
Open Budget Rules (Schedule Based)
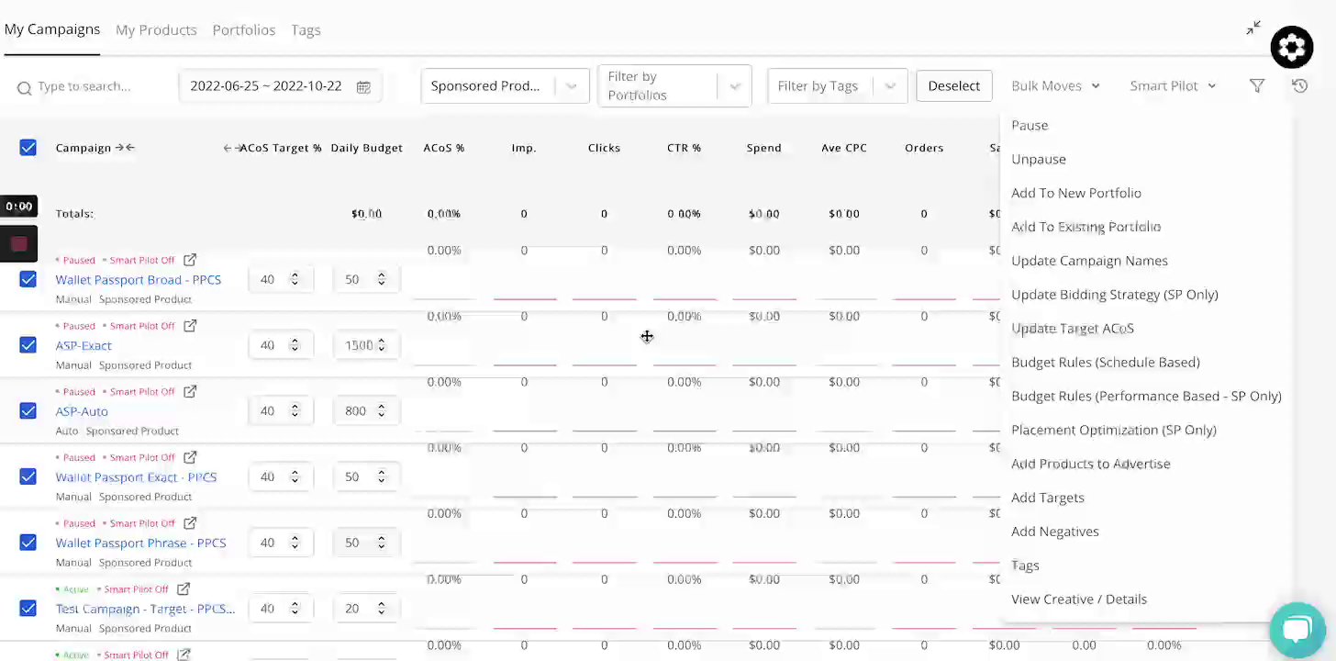tap(1106, 362)
